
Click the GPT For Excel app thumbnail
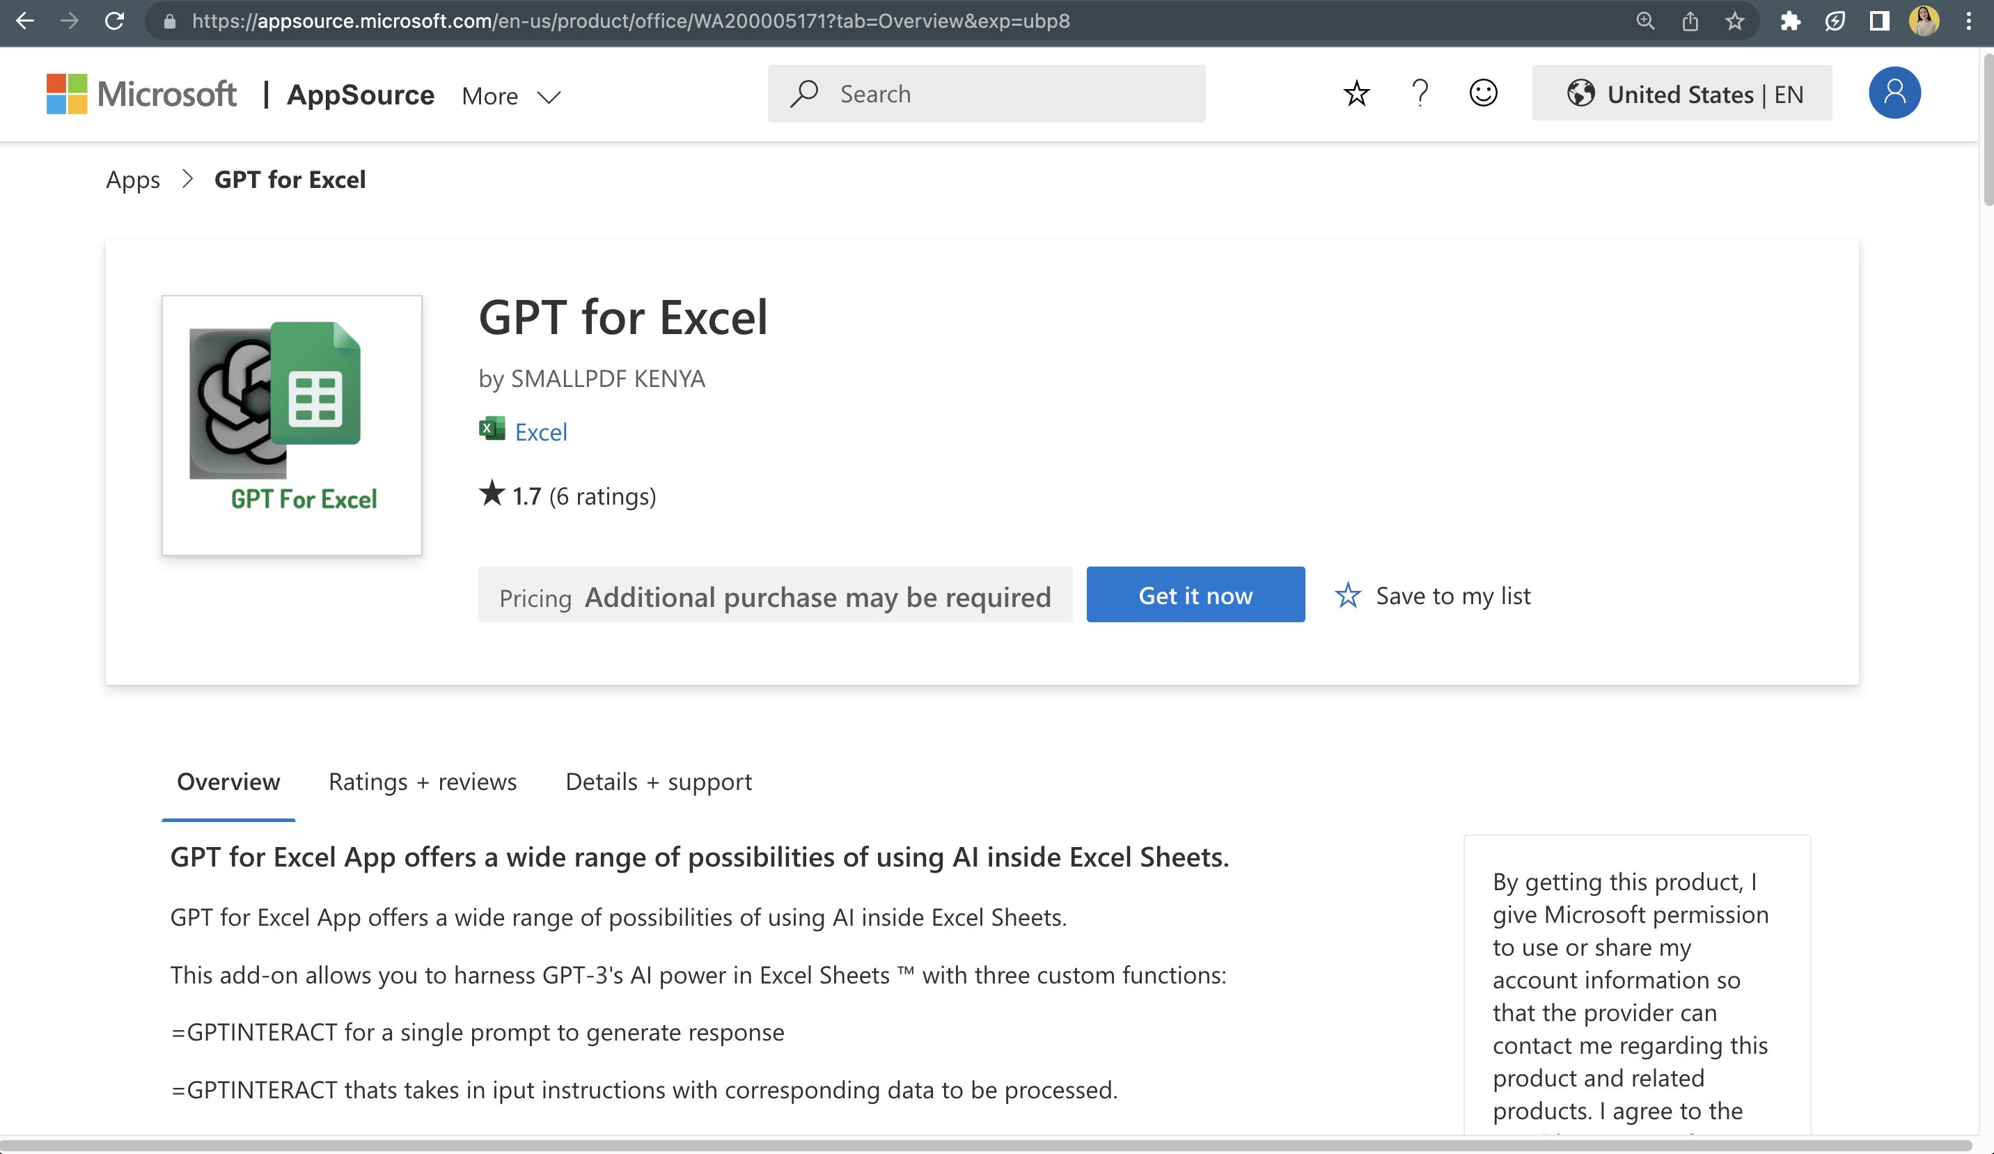292,425
